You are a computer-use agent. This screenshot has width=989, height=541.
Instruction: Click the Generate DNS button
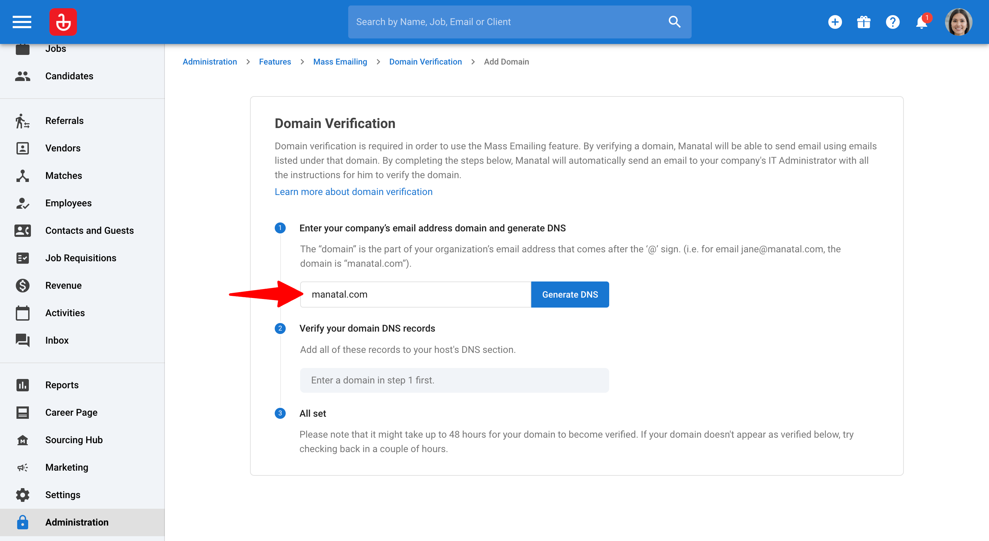tap(570, 294)
